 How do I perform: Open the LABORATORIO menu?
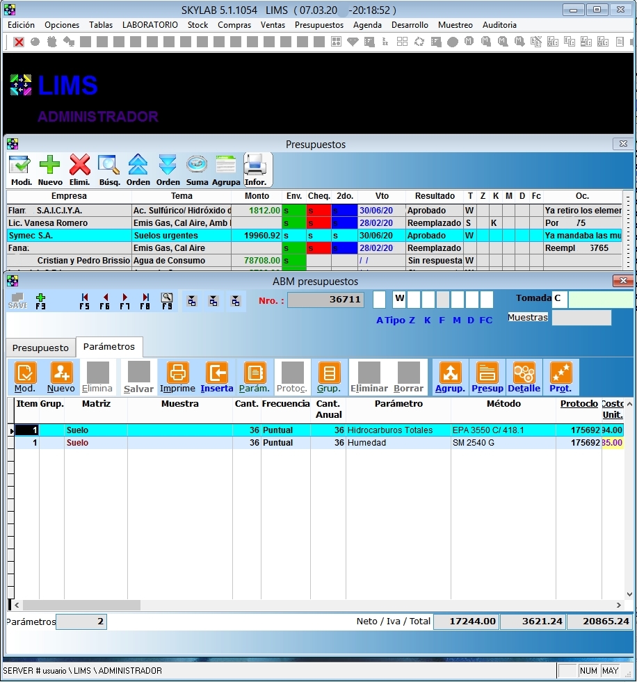pyautogui.click(x=150, y=25)
